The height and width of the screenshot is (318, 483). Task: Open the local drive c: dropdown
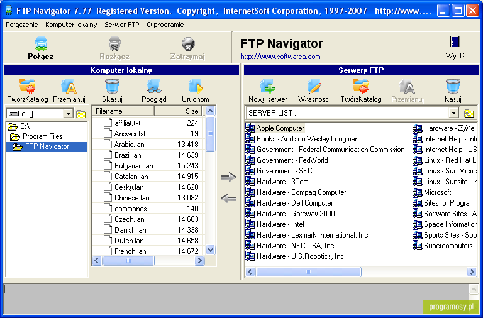pyautogui.click(x=68, y=114)
